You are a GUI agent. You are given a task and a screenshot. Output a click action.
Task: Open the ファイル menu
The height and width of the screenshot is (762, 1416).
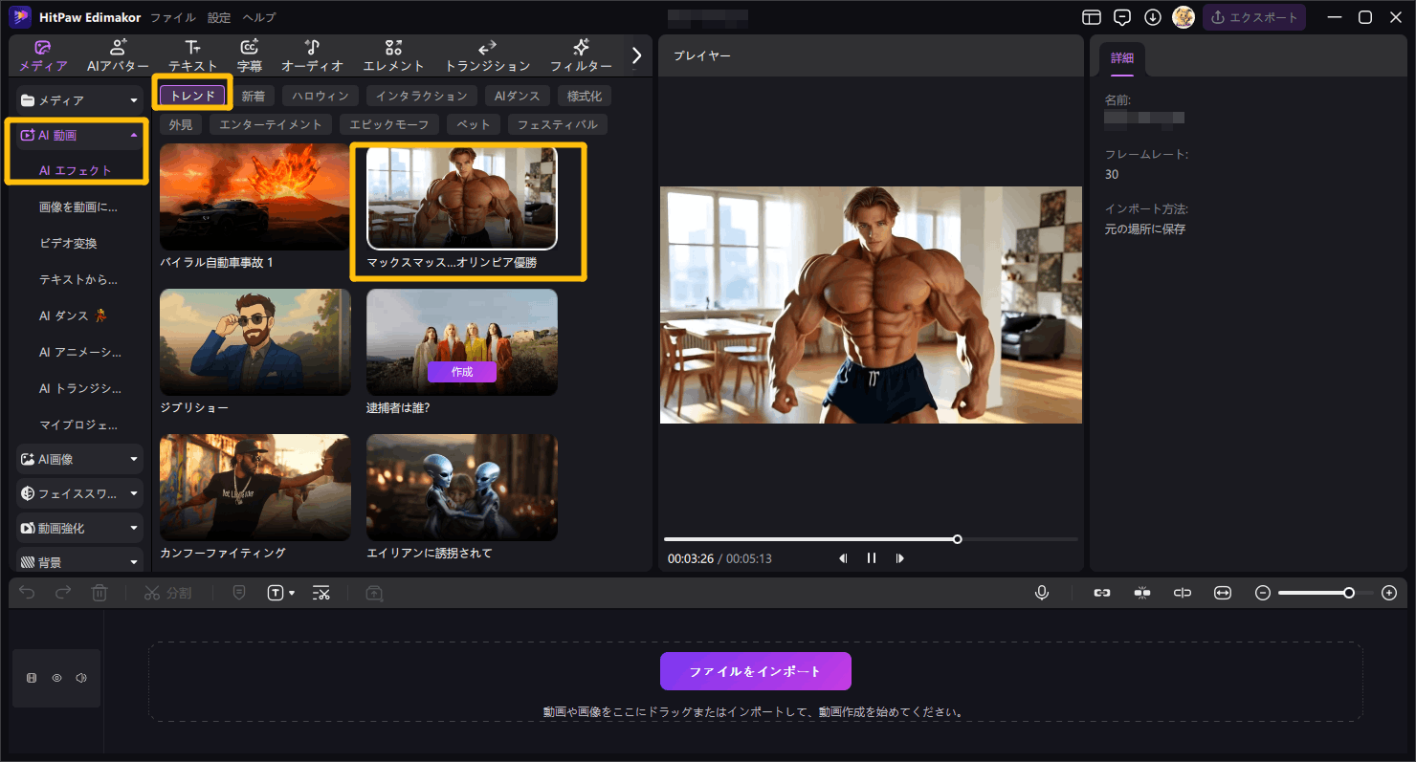point(172,17)
